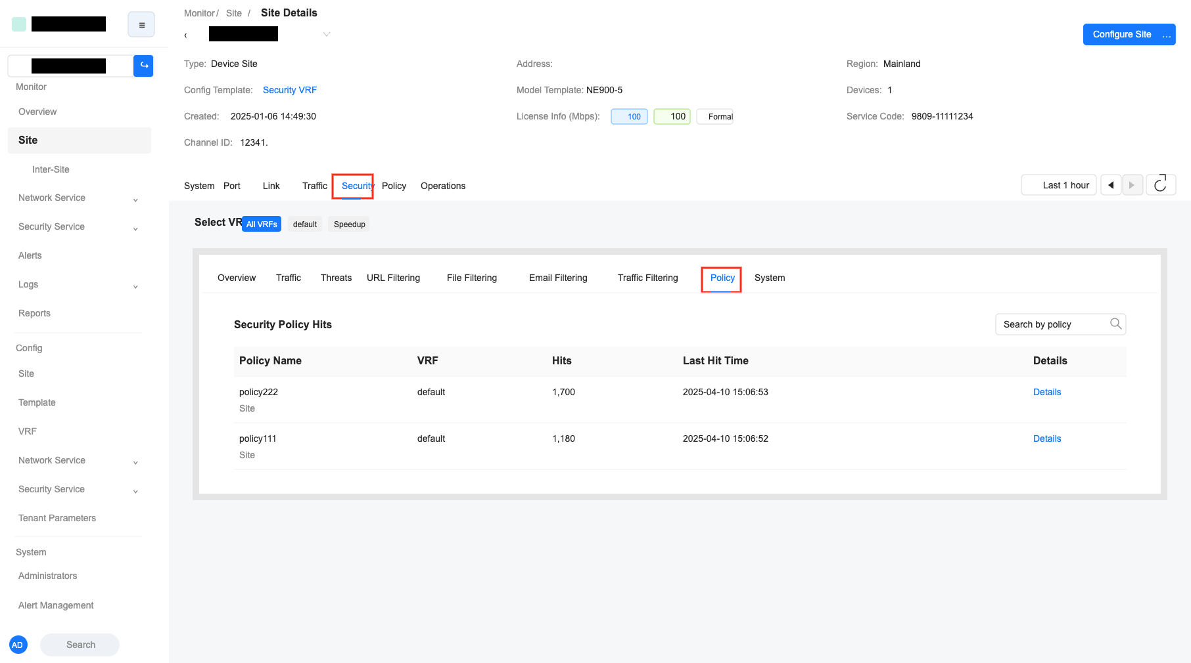Toggle the sidebar hamburger menu button
This screenshot has height=663, width=1191.
pyautogui.click(x=141, y=25)
